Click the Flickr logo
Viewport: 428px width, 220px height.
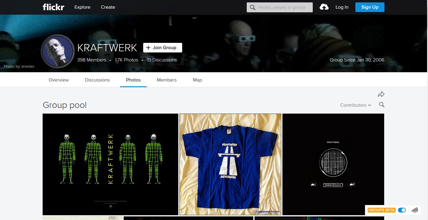53,7
